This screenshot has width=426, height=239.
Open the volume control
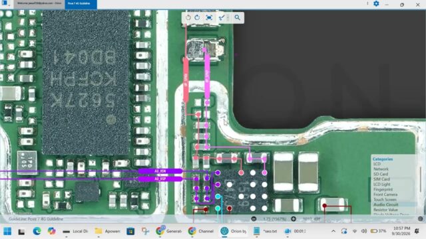[364, 231]
